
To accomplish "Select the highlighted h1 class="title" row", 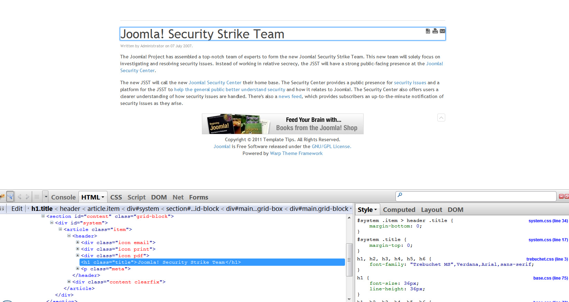I will point(212,262).
